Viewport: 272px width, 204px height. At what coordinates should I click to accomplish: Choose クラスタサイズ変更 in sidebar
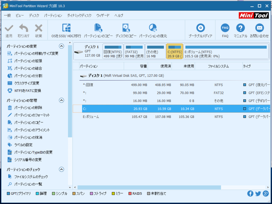coord(23,83)
